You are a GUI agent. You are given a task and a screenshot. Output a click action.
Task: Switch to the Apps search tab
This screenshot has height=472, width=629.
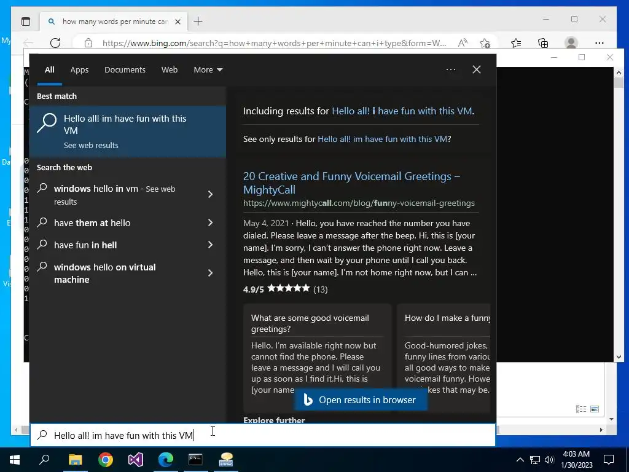click(x=79, y=70)
